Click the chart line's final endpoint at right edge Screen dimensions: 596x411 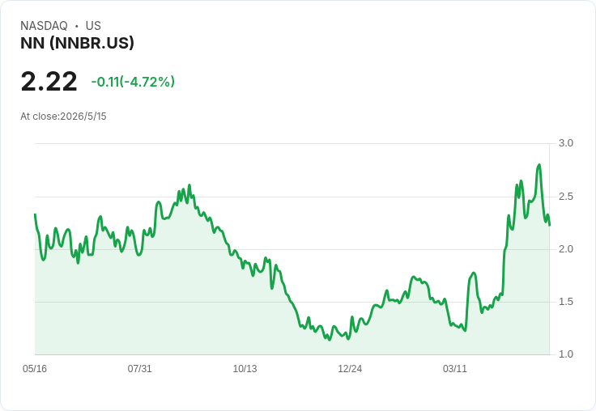pyautogui.click(x=550, y=225)
